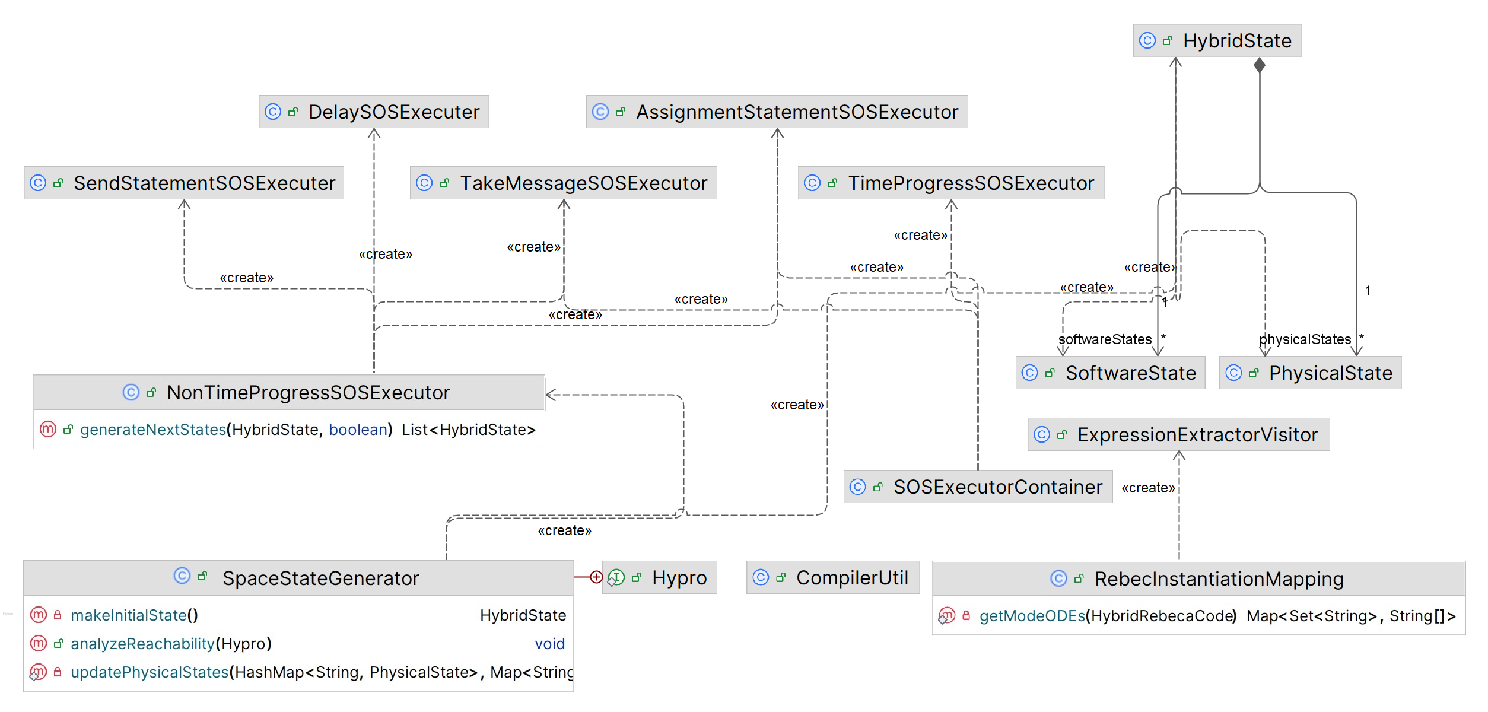Click the SpaceStateGenerator class header
1488x712 pixels.
point(320,578)
